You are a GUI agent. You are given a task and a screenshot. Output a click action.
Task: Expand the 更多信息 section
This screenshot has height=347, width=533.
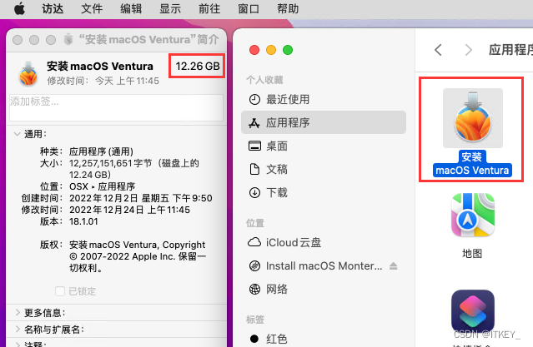pyautogui.click(x=18, y=312)
